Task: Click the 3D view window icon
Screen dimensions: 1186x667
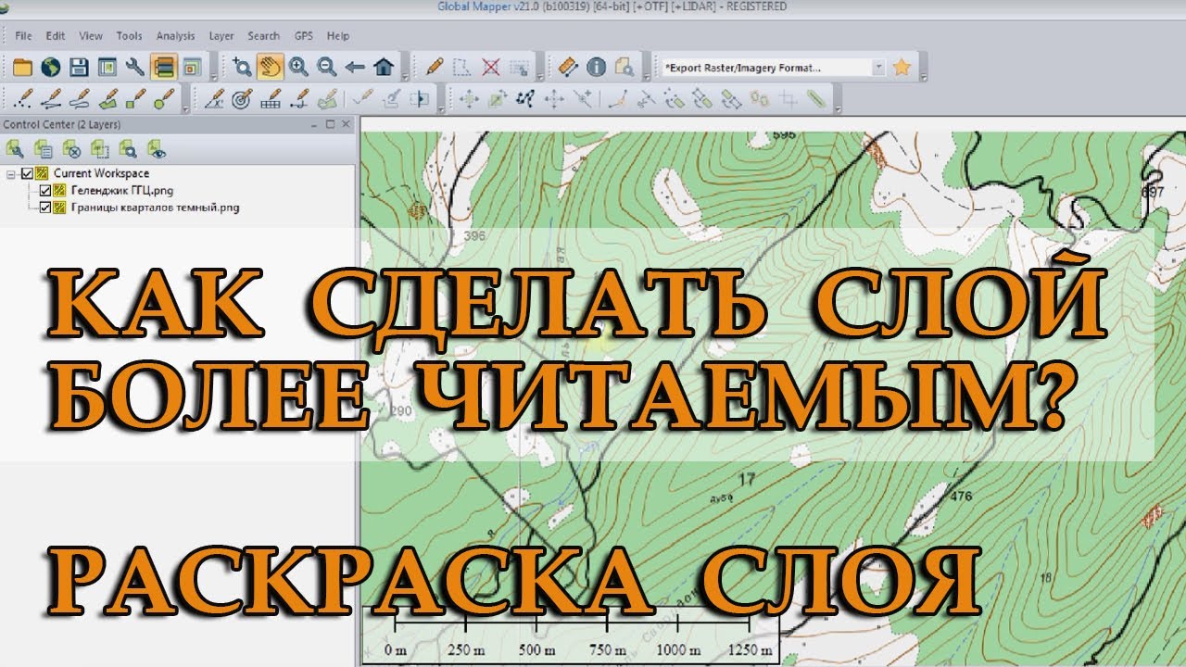Action: tap(192, 67)
